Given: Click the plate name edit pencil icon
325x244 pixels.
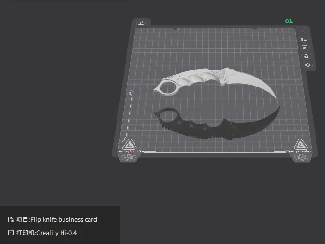Looking at the screenshot, I should [x=141, y=23].
